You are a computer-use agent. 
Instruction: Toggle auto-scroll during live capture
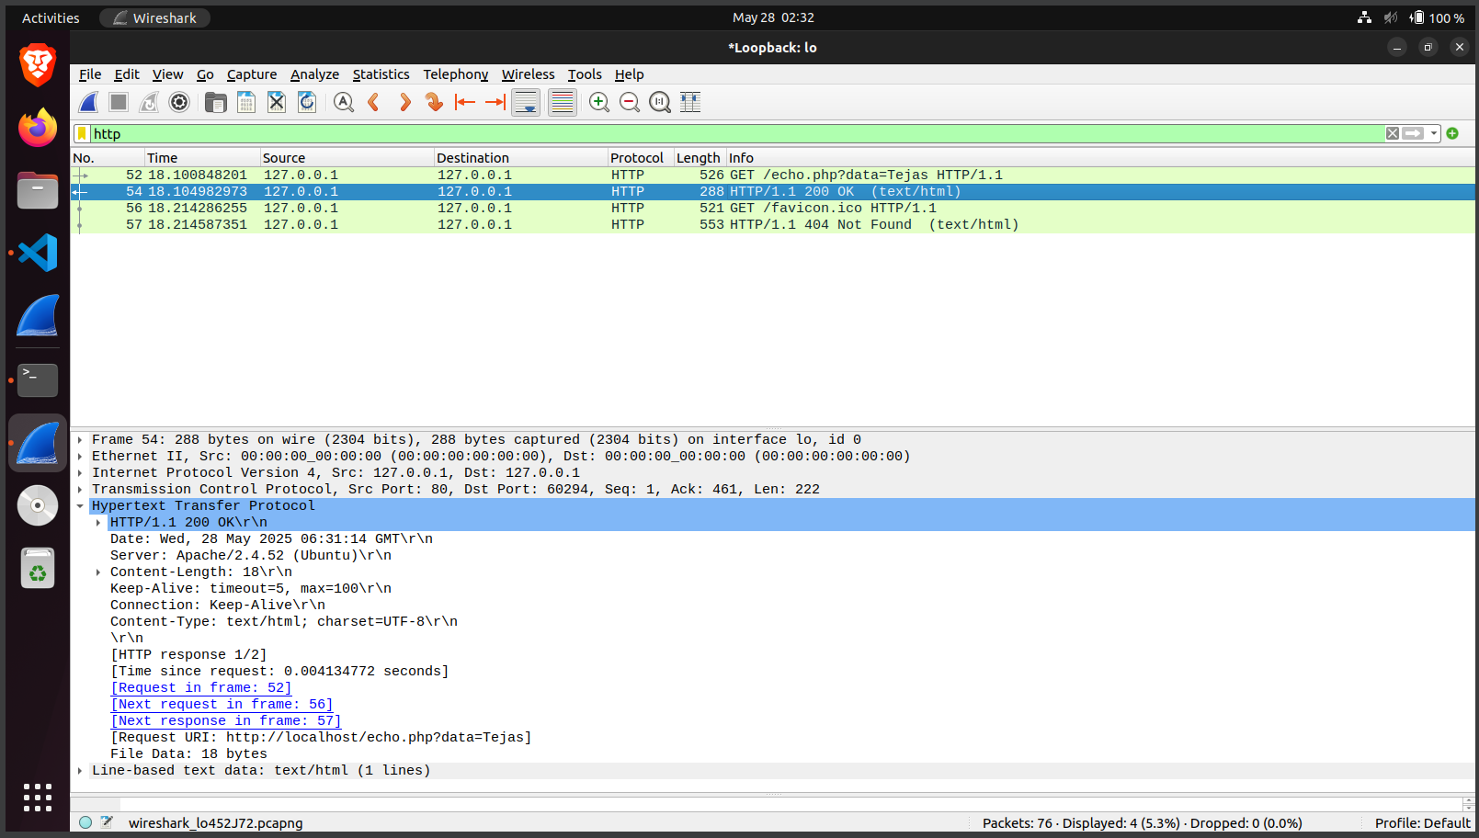pos(526,102)
